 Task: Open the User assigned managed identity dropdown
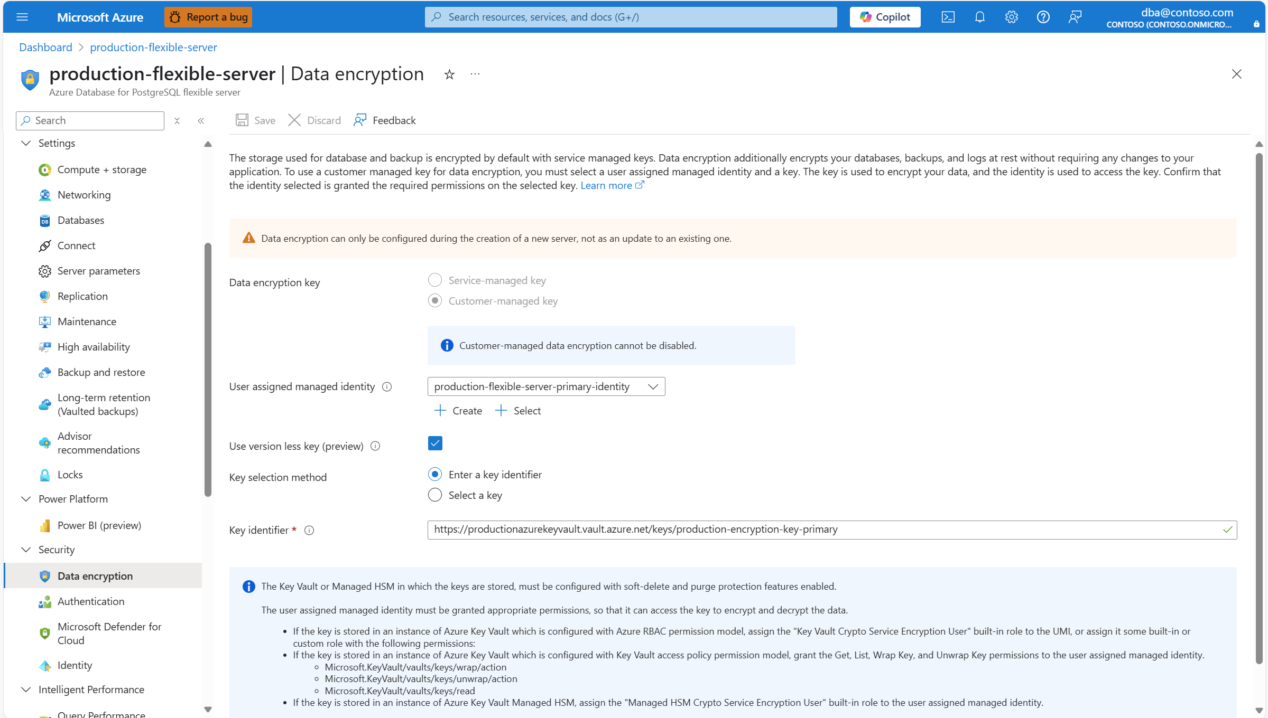pos(546,386)
